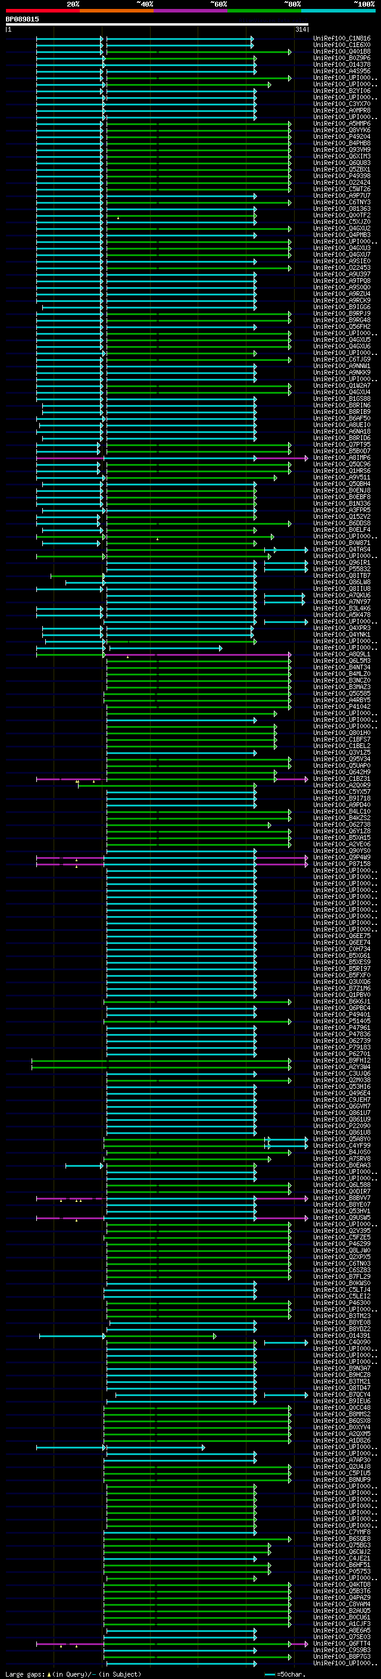This screenshot has width=381, height=1679.
Task: Open hit UniRef100_B0Z9P6
Action: 341,58
